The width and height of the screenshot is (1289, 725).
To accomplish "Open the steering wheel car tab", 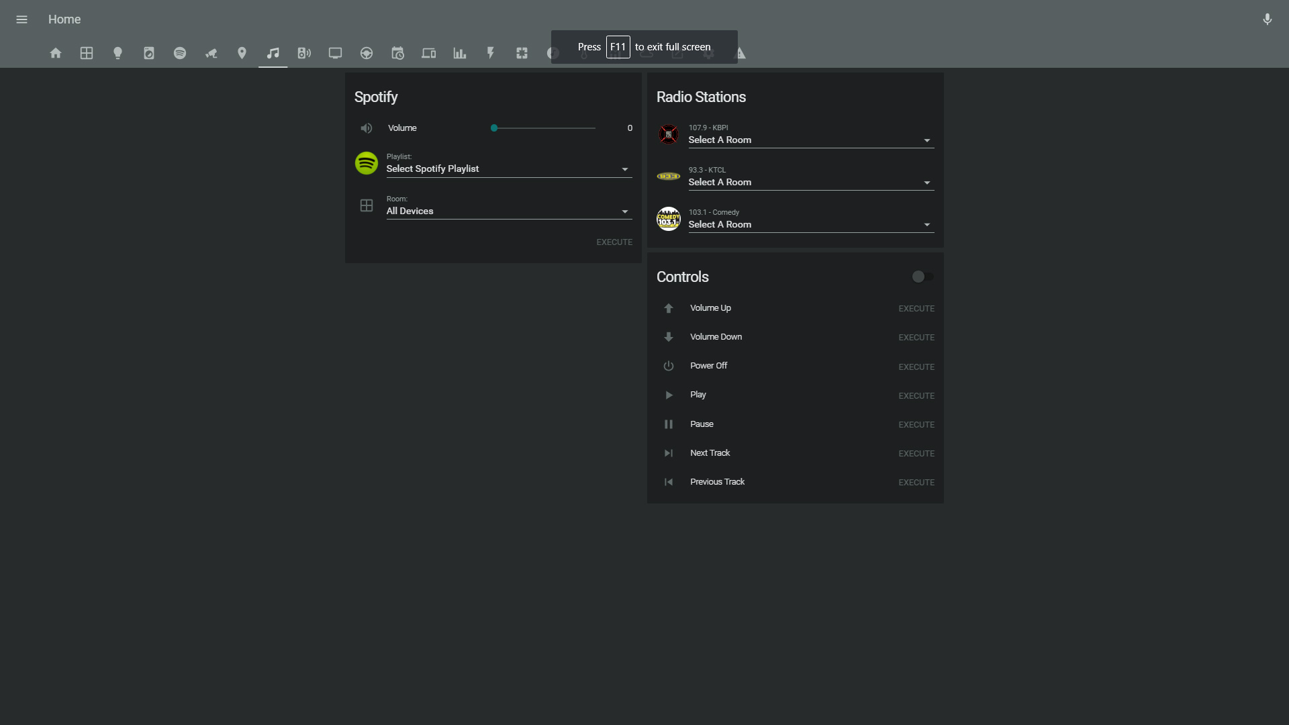I will [367, 53].
